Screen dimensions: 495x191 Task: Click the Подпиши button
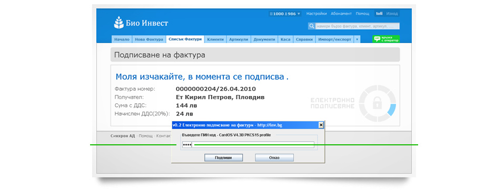[223, 157]
